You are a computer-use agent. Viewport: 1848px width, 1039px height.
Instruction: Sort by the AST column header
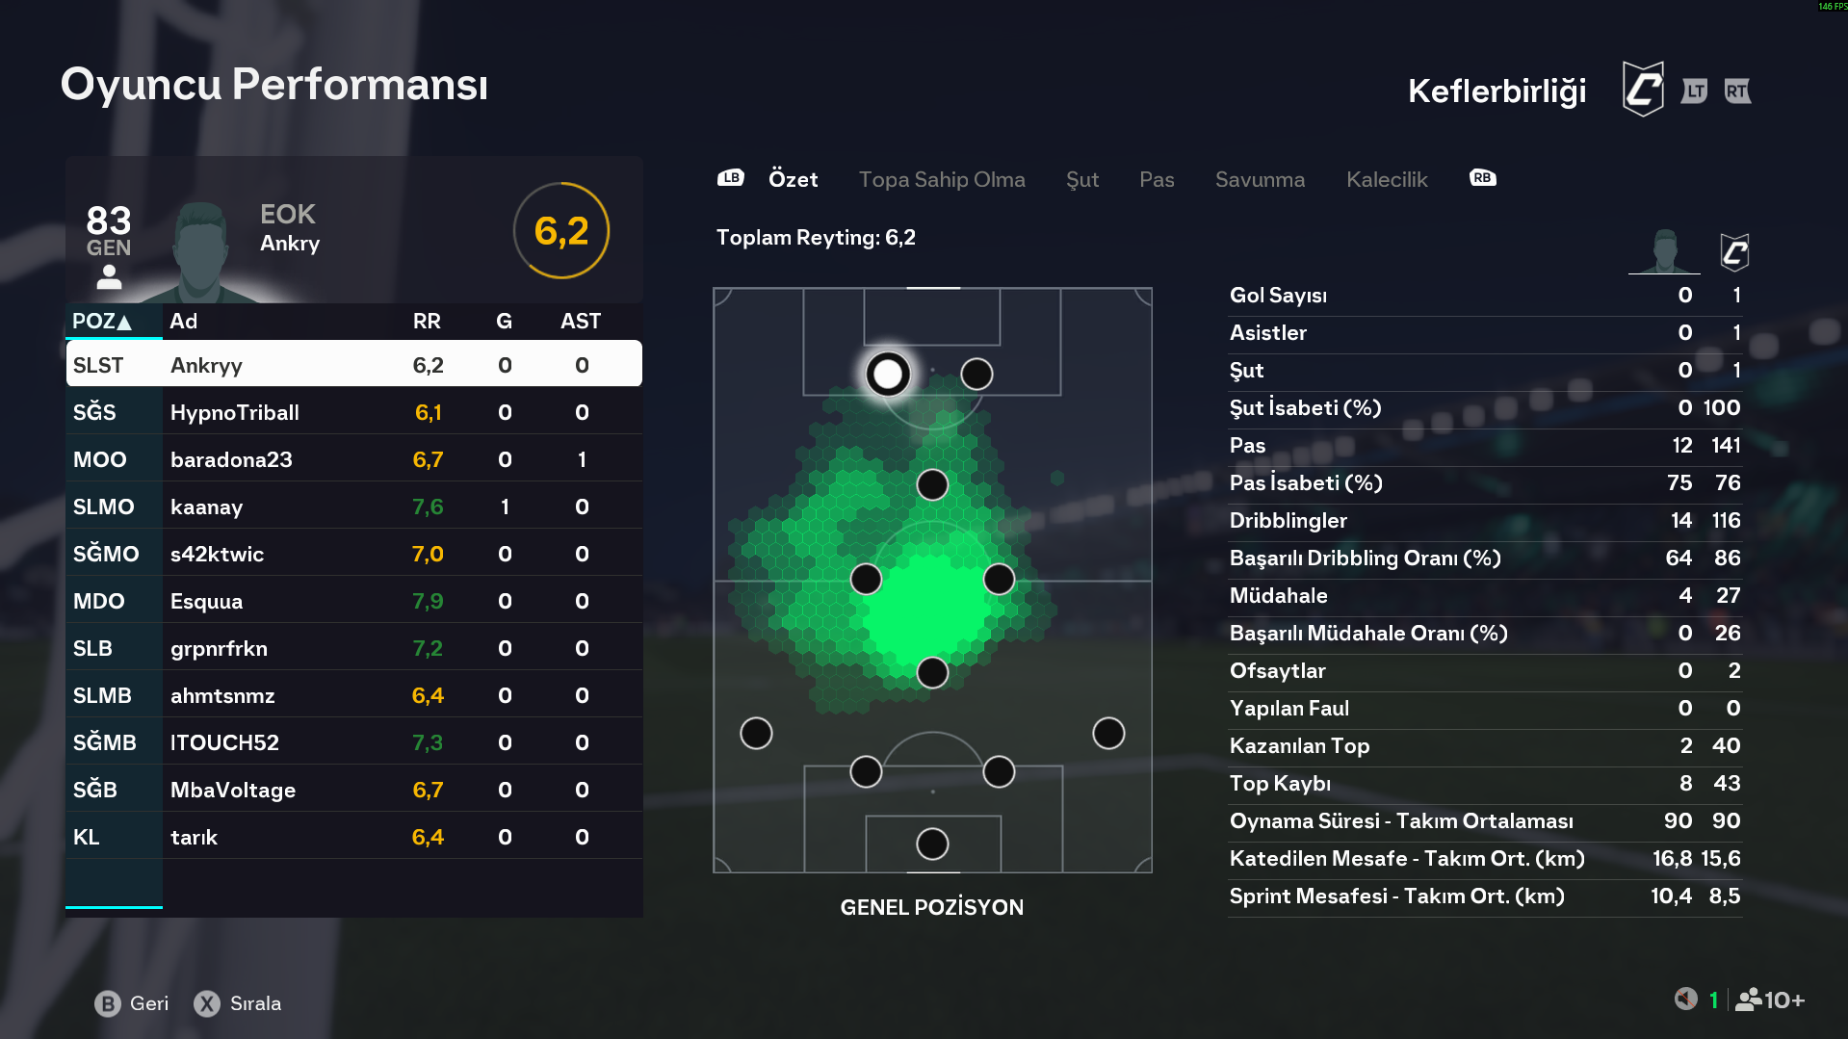581,322
